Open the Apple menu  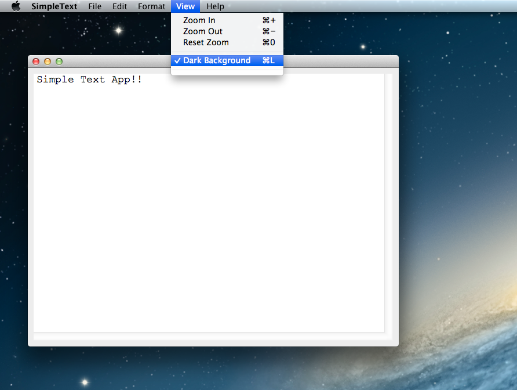[16, 6]
